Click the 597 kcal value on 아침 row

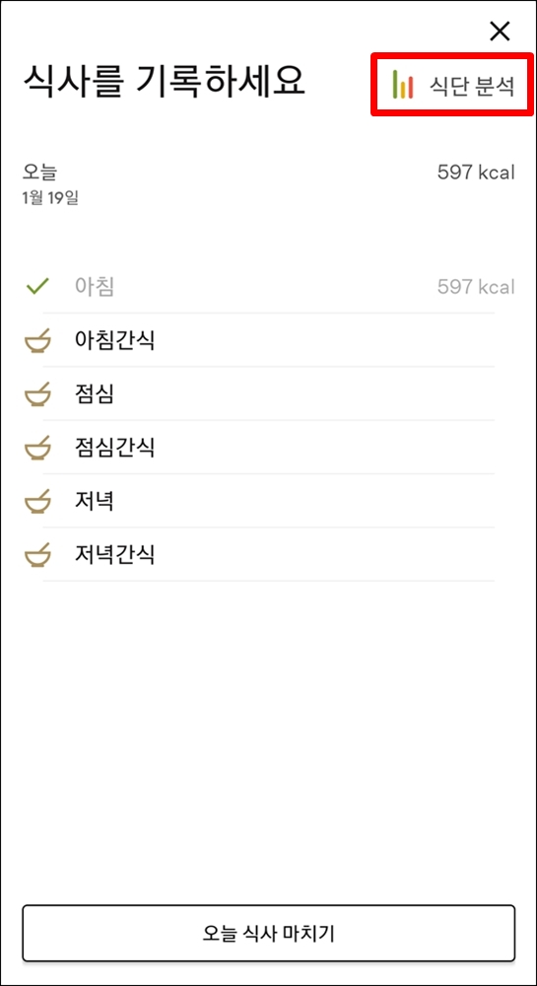click(x=476, y=287)
